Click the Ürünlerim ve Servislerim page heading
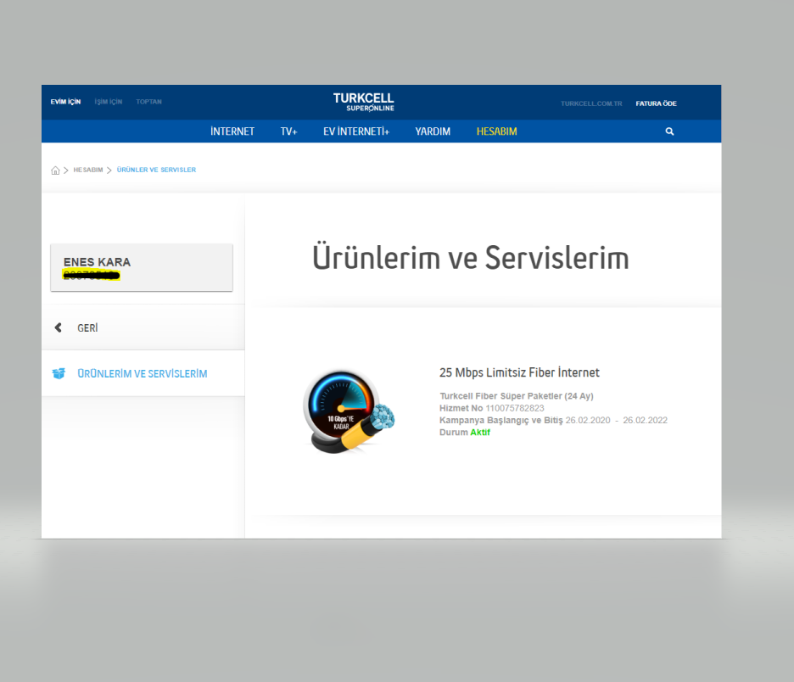 [x=471, y=257]
